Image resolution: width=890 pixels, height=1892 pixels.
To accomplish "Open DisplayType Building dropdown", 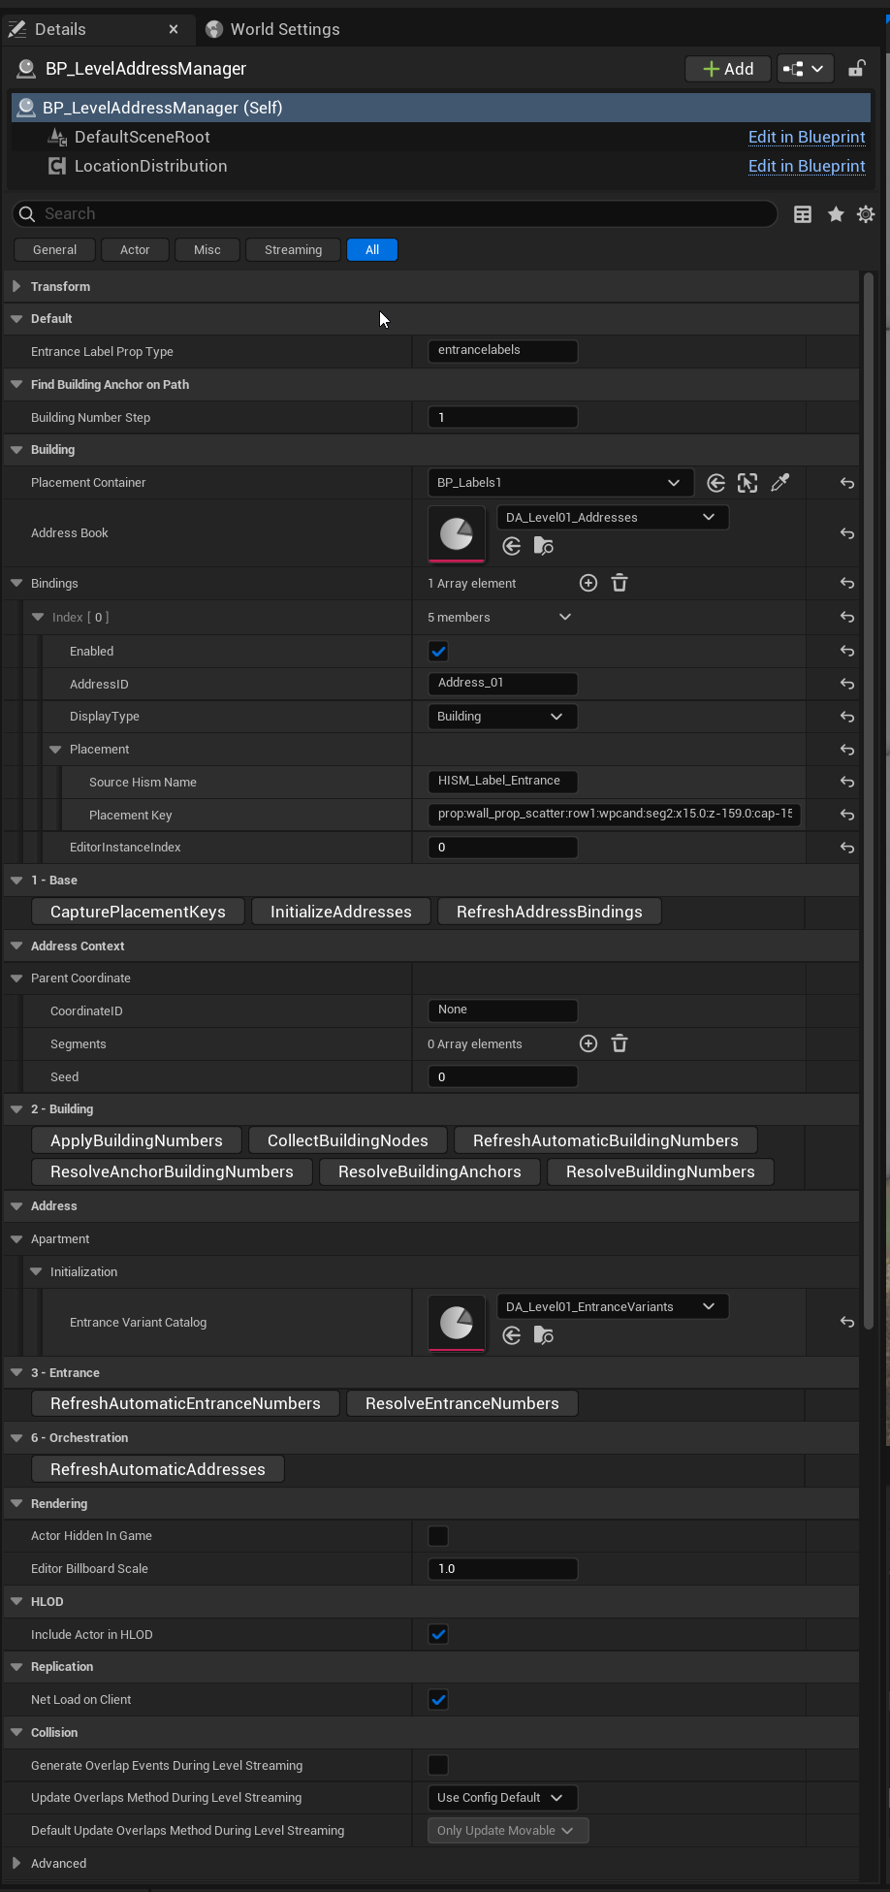I will [502, 717].
